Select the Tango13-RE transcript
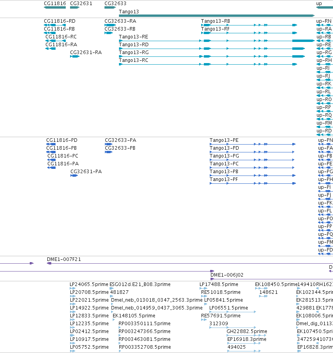Viewport: 333px width, 353px height. pyautogui.click(x=133, y=37)
